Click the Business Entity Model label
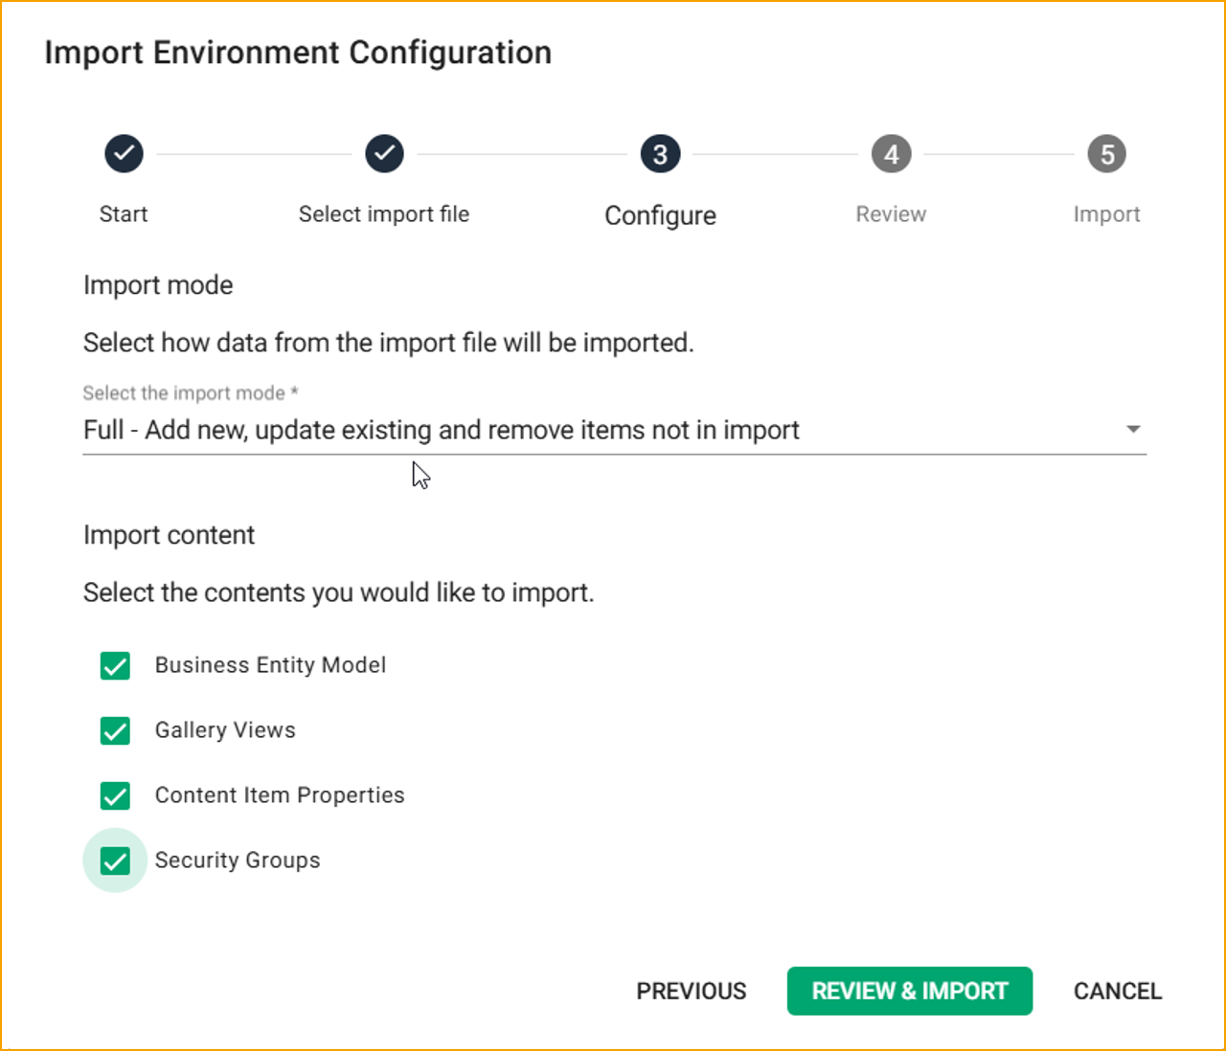The height and width of the screenshot is (1051, 1226). [x=270, y=665]
